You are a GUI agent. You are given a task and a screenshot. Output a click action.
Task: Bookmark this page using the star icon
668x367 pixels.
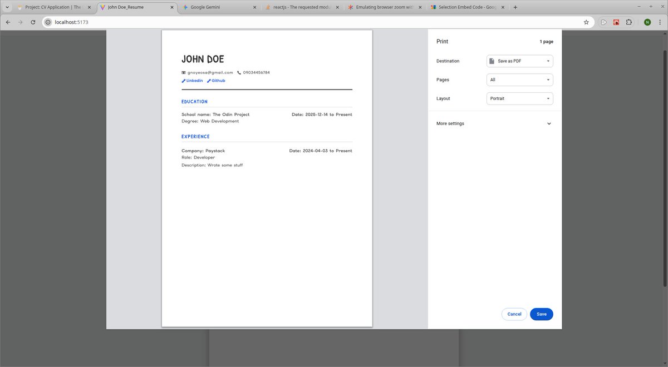(586, 22)
